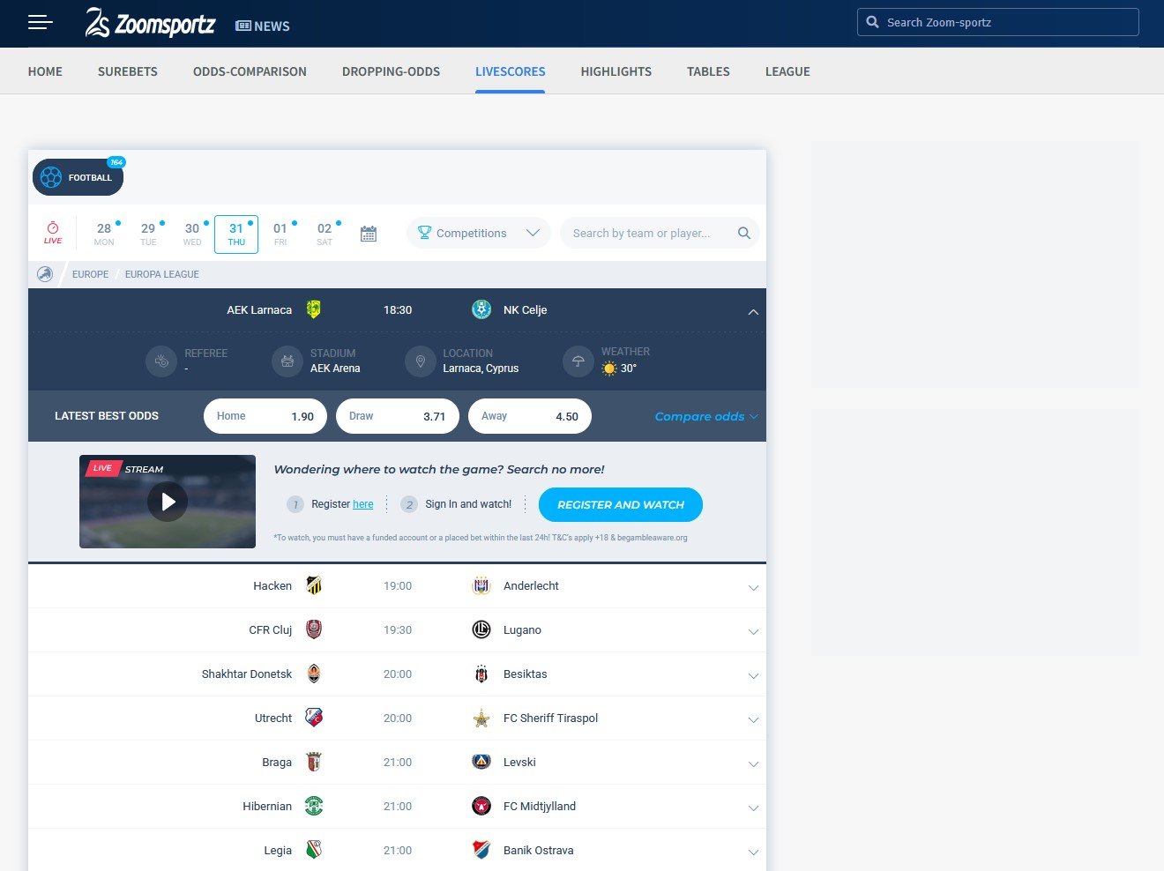Open Odds-Comparison tab
This screenshot has height=871, width=1164.
point(250,71)
